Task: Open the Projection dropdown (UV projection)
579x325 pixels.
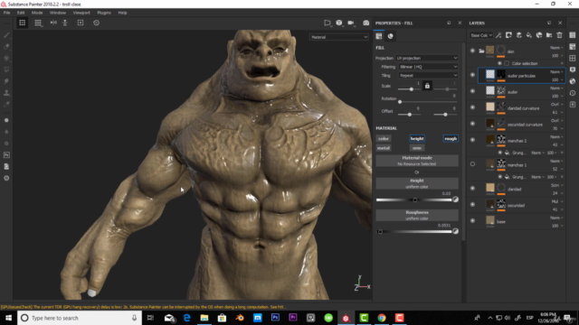Action: coord(426,58)
